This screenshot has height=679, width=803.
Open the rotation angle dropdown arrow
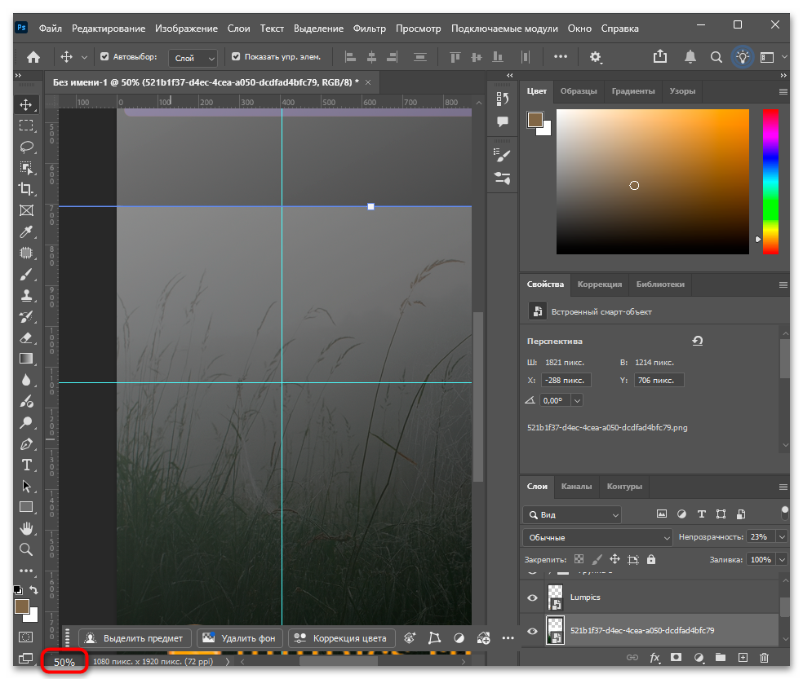[577, 401]
